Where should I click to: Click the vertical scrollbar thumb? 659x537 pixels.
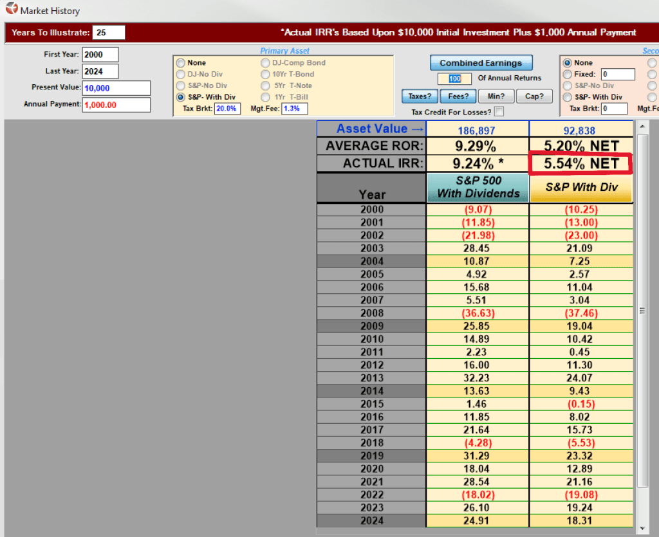click(642, 311)
